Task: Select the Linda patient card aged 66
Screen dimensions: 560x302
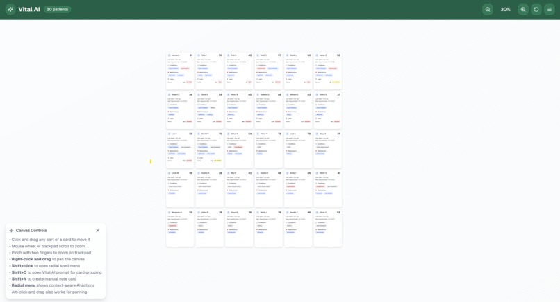Action: [x=180, y=188]
